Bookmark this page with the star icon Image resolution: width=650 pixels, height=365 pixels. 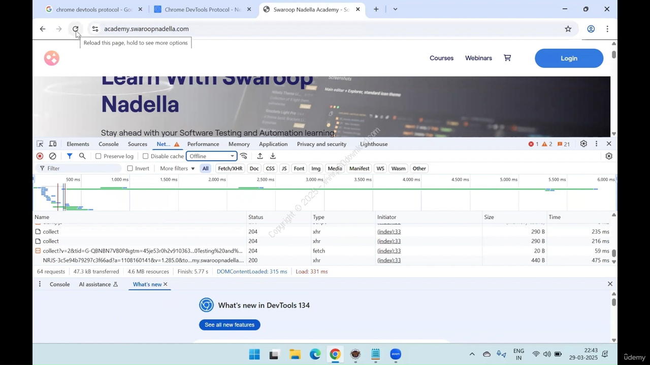pos(568,29)
